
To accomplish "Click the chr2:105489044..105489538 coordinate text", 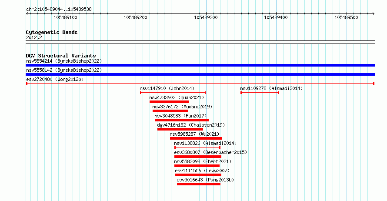I will pos(59,9).
